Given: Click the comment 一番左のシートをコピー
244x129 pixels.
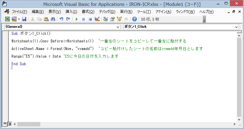Looking at the screenshot, I should coord(142,41).
